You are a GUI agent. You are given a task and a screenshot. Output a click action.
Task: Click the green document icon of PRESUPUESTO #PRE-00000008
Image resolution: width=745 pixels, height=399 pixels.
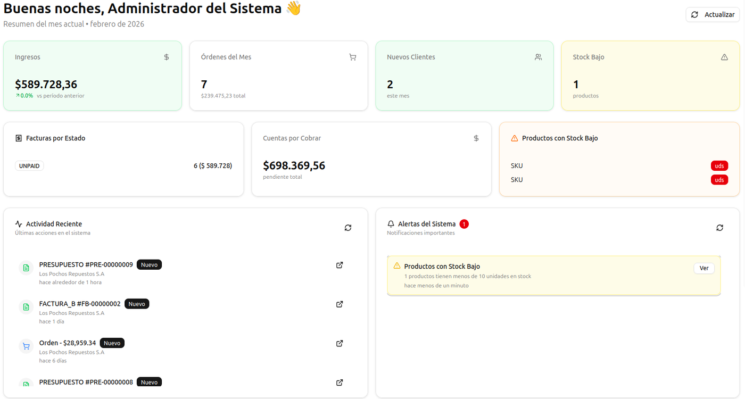(x=26, y=385)
